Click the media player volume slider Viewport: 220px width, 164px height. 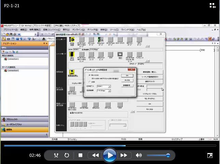pos(158,155)
